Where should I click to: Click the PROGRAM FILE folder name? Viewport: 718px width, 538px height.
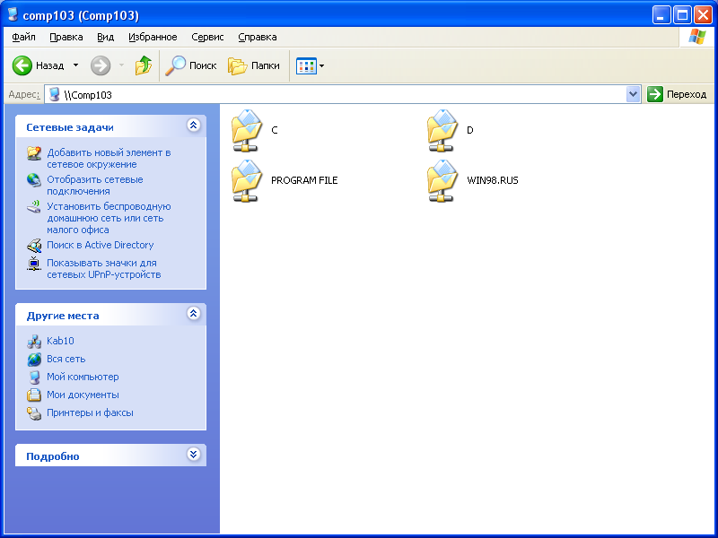click(x=304, y=180)
